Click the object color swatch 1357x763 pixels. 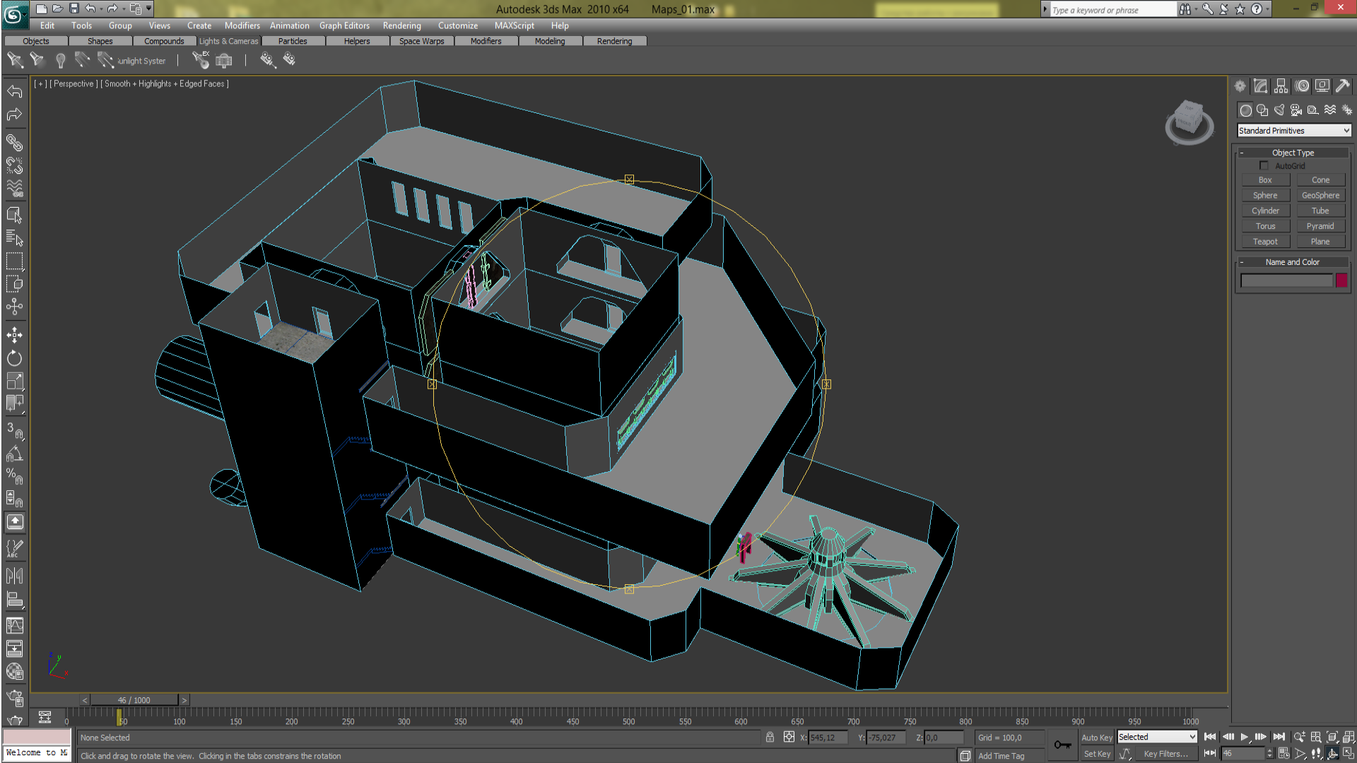(1341, 280)
